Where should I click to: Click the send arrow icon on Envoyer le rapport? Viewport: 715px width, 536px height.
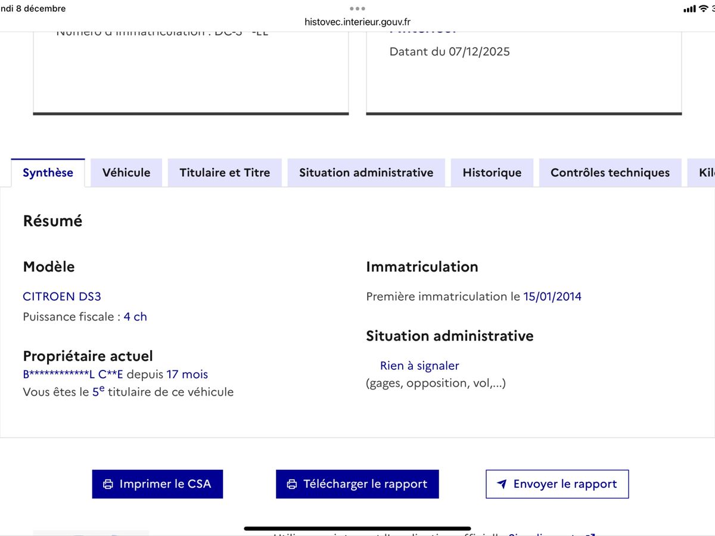coord(502,484)
